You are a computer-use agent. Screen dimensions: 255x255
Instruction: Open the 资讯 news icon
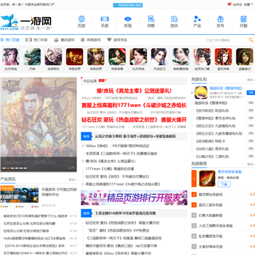coord(174,19)
